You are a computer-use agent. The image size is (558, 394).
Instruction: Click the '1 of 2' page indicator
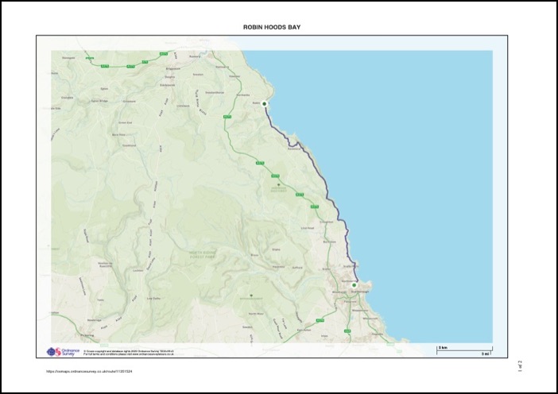520,366
